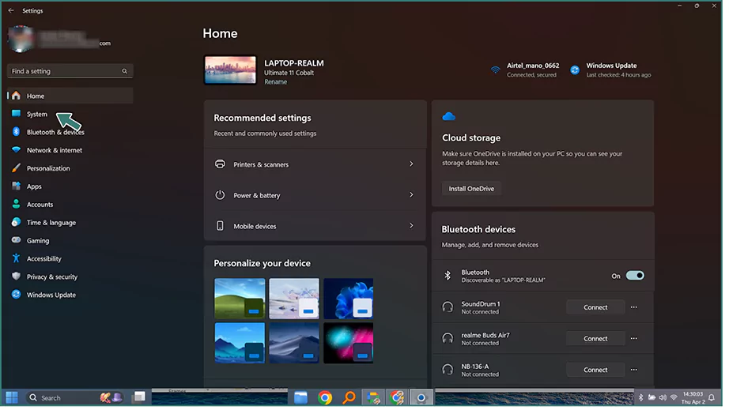Click the Time & language globe icon
This screenshot has width=729, height=410.
17,224
